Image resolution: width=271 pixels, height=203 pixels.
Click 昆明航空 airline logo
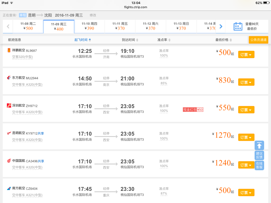(x=9, y=133)
